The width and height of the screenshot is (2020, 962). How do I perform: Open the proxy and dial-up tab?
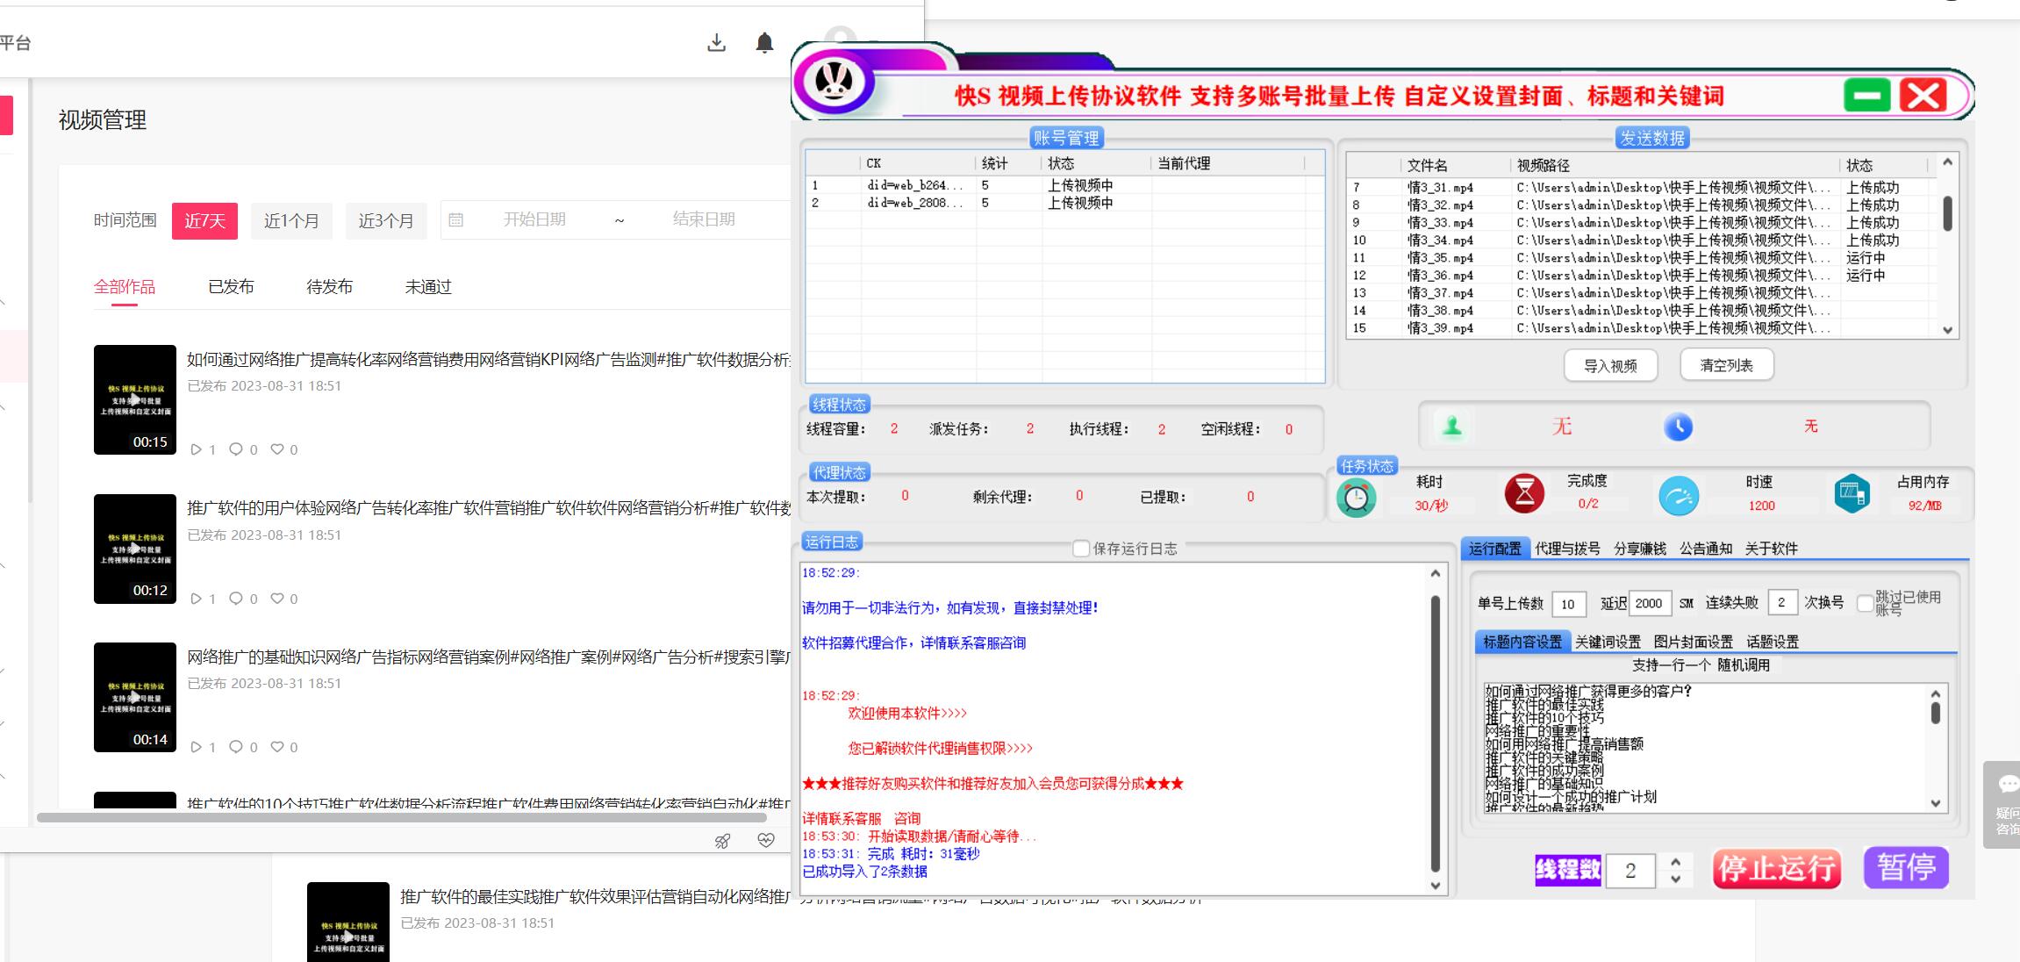pos(1567,549)
